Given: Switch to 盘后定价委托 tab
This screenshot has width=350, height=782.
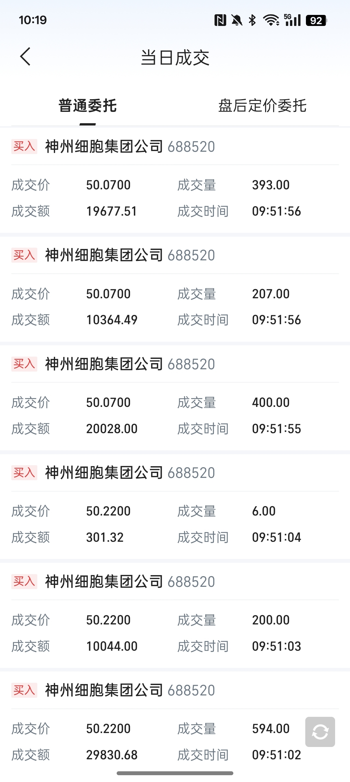Looking at the screenshot, I should [x=262, y=106].
